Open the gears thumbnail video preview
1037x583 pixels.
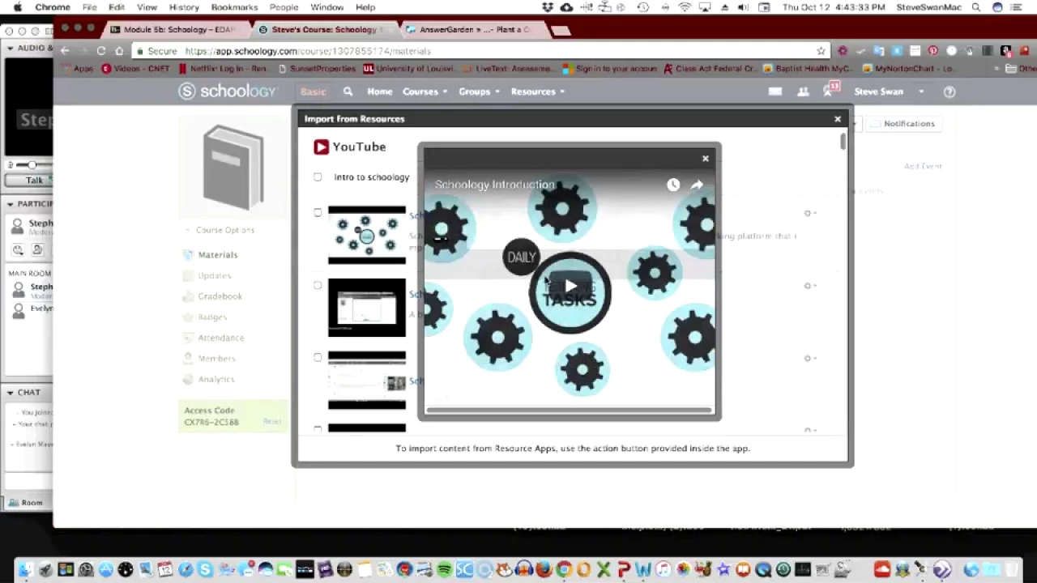[x=367, y=235]
